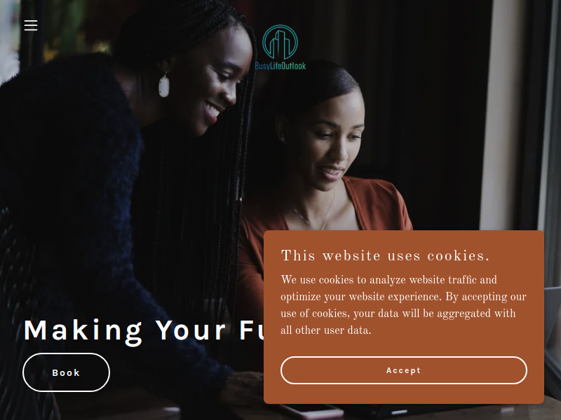This screenshot has height=420, width=561.
Task: Click the word "aggregated" in the cookie notice
Action: pyautogui.click(x=464, y=314)
